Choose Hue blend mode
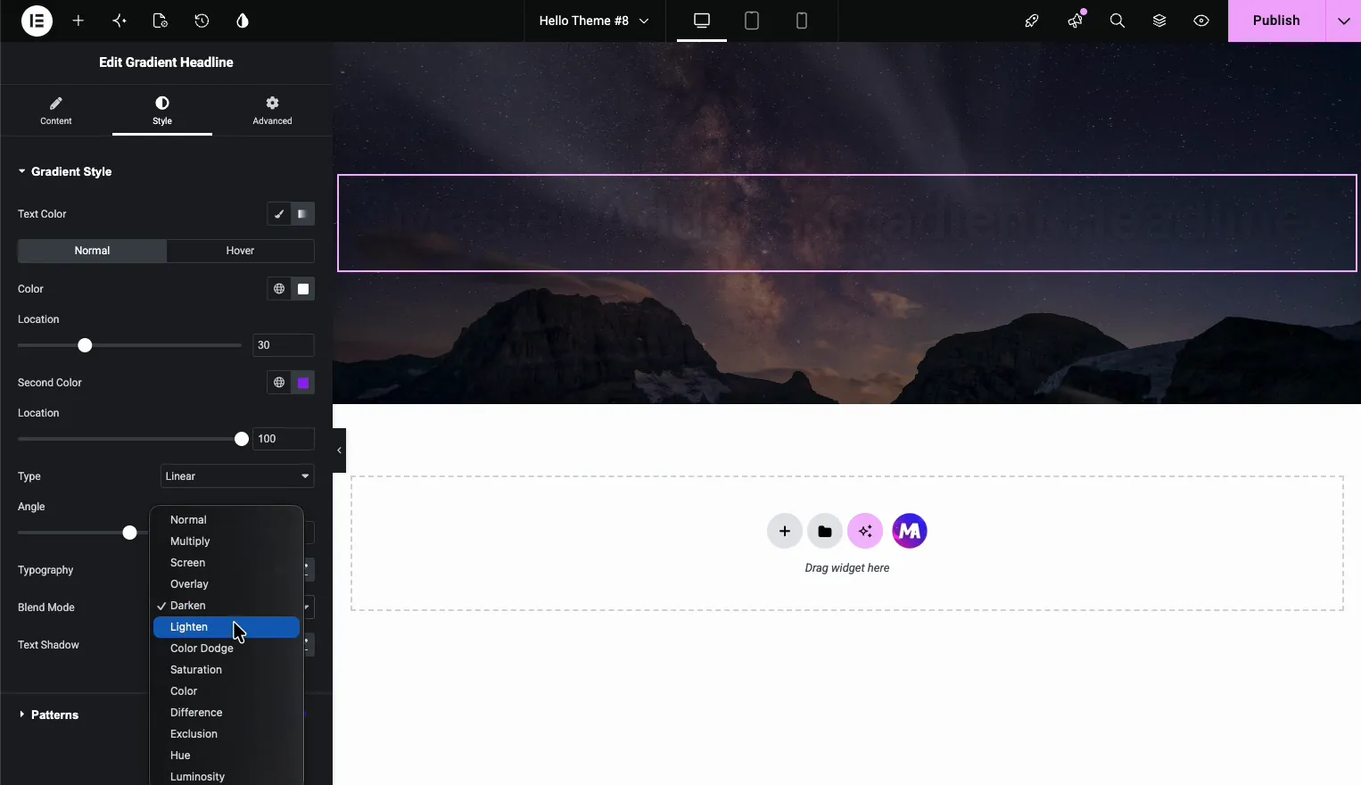 point(227,756)
